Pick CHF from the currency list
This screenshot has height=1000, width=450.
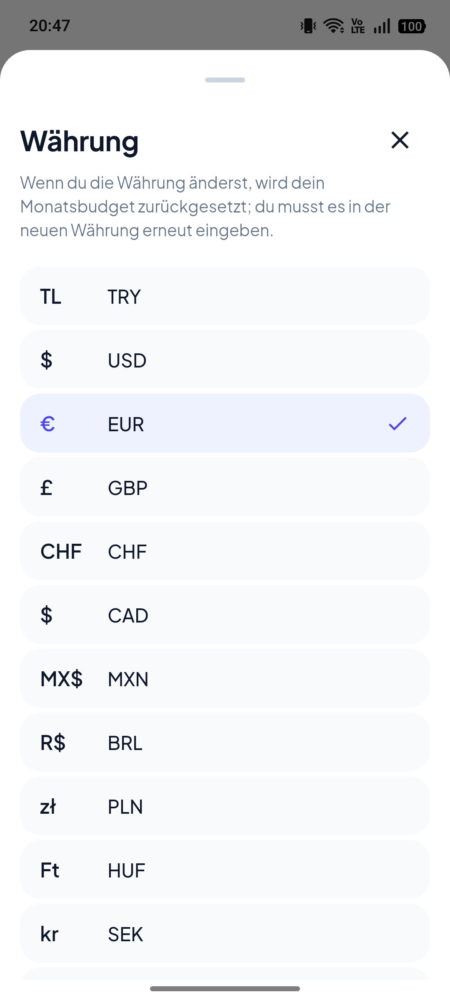tap(225, 551)
